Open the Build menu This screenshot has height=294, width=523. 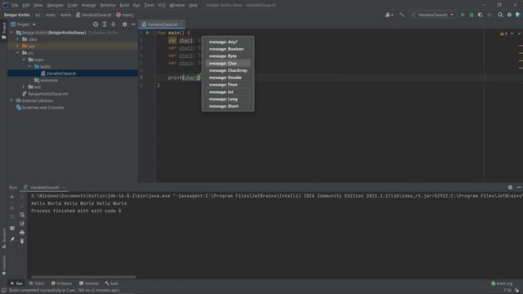click(124, 5)
